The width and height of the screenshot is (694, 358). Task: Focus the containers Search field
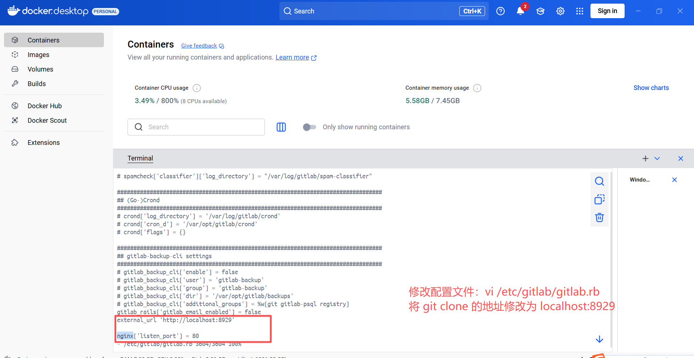pos(196,127)
